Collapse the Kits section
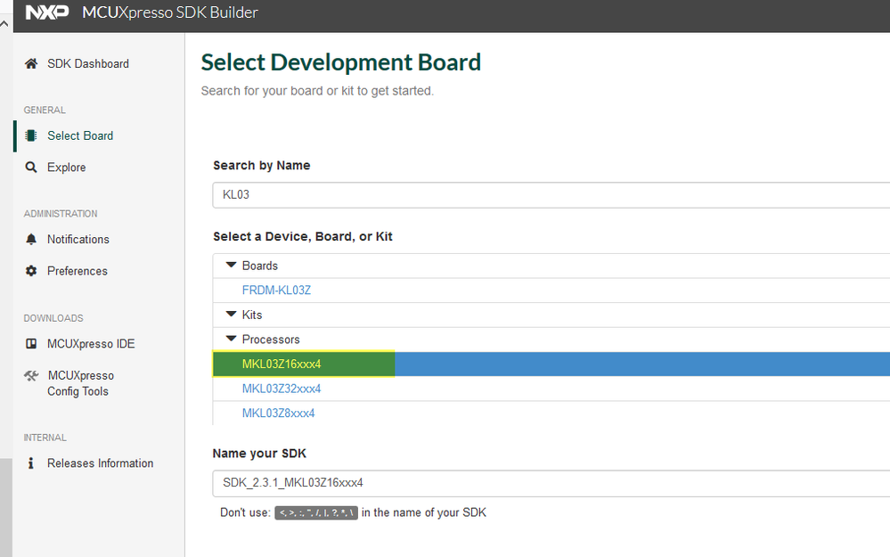Image resolution: width=890 pixels, height=557 pixels. click(x=232, y=315)
